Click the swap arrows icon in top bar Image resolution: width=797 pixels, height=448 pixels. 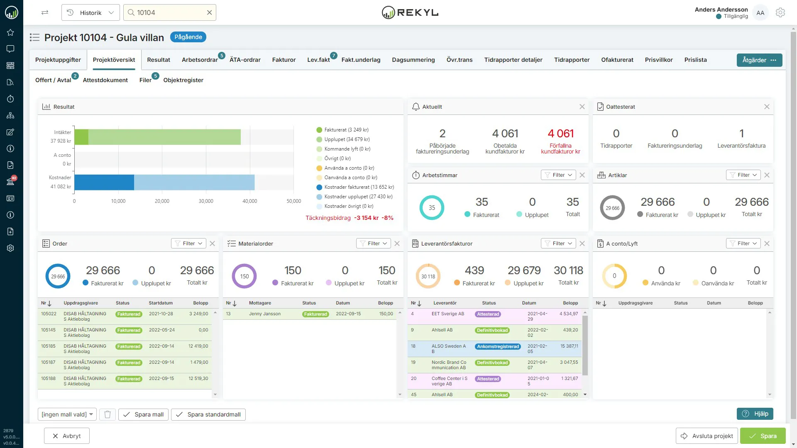tap(45, 12)
